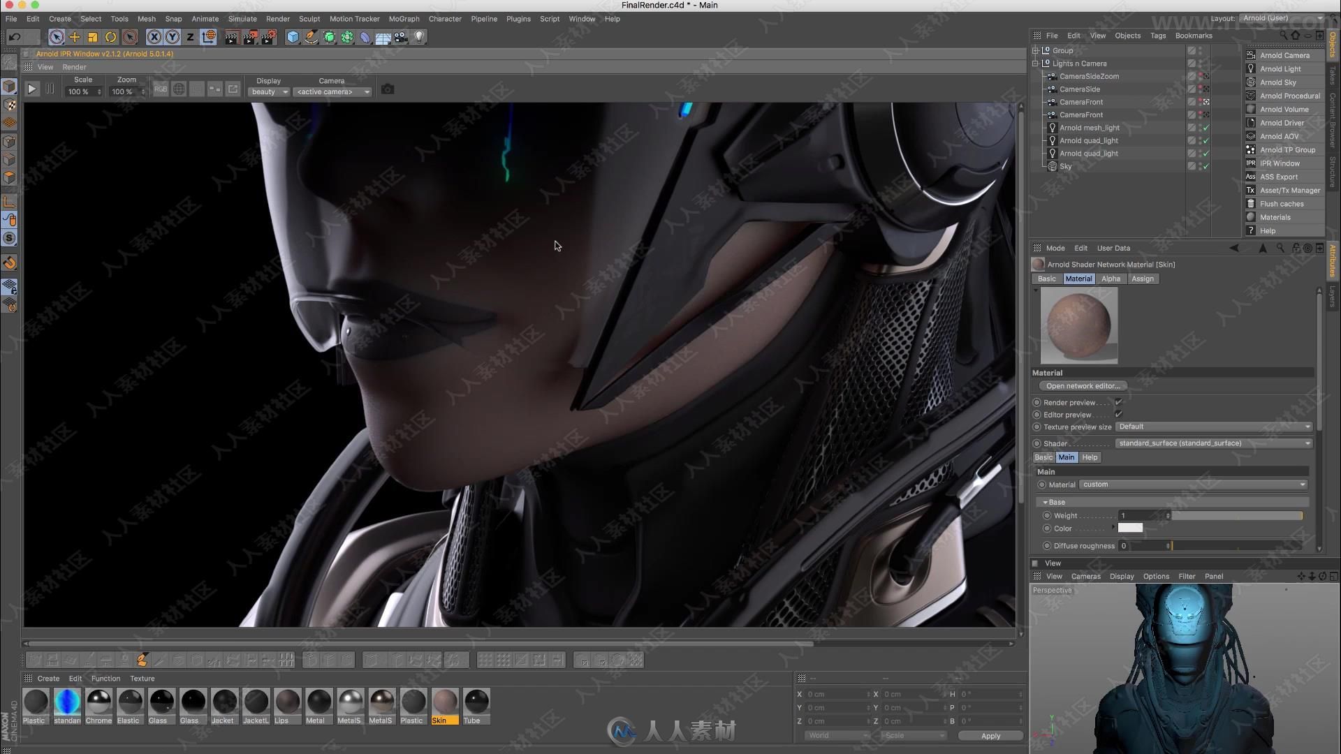The image size is (1341, 754).
Task: Toggle the Y axis lock
Action: (172, 37)
